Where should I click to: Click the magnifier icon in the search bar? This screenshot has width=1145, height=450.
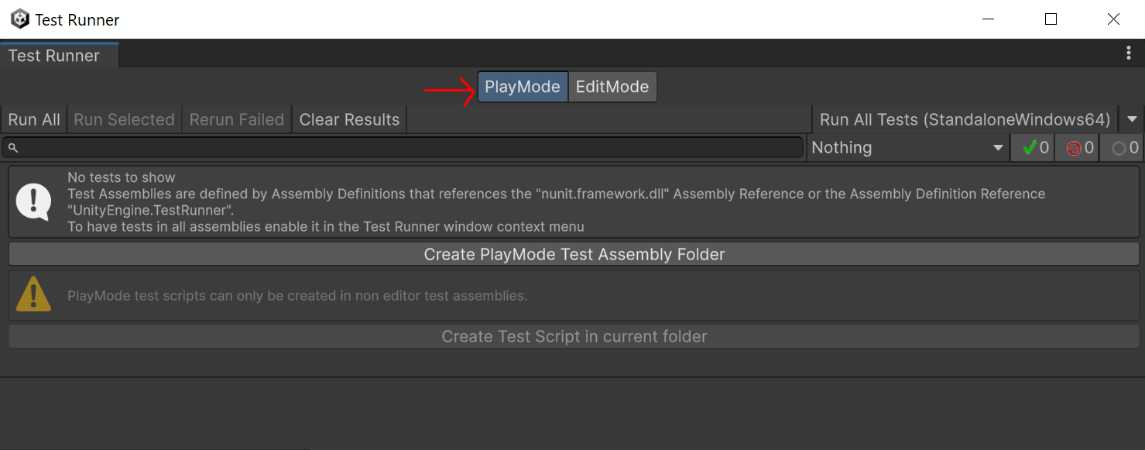click(13, 146)
